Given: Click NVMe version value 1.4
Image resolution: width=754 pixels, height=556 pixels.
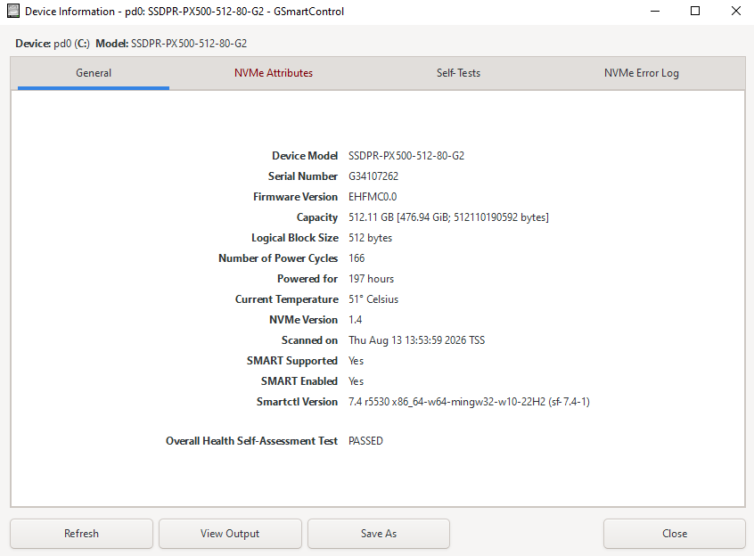Looking at the screenshot, I should (x=356, y=320).
